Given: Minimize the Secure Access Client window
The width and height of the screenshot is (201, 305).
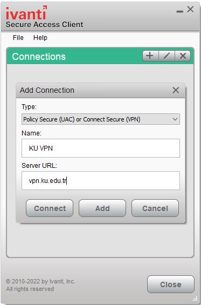Looking at the screenshot, I should pos(180,11).
